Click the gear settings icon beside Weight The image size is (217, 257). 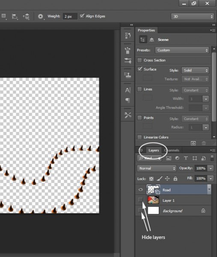click(x=41, y=16)
